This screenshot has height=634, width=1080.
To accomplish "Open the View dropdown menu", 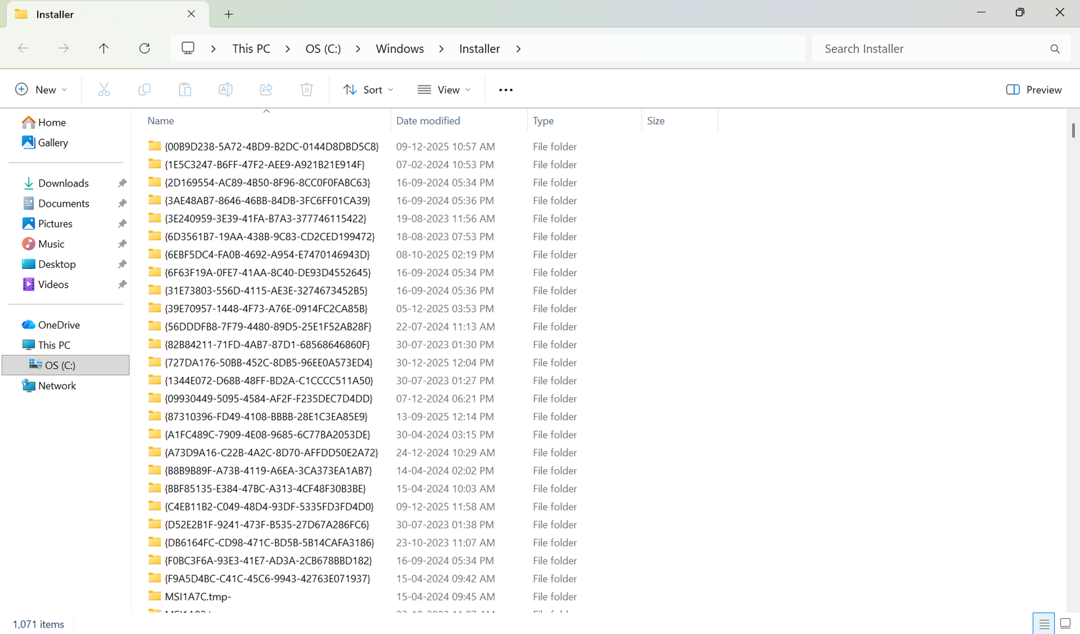I will tap(444, 90).
